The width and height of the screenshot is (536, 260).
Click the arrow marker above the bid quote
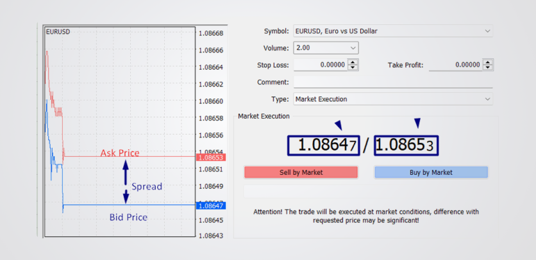[x=338, y=125]
